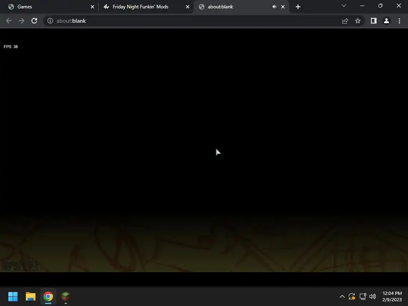Close the Games tab

pos(92,7)
